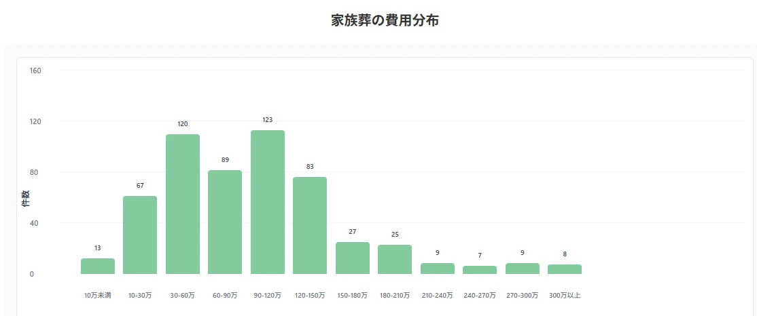The height and width of the screenshot is (316, 757).
Task: Click the 210-240万 bar
Action: [x=438, y=269]
